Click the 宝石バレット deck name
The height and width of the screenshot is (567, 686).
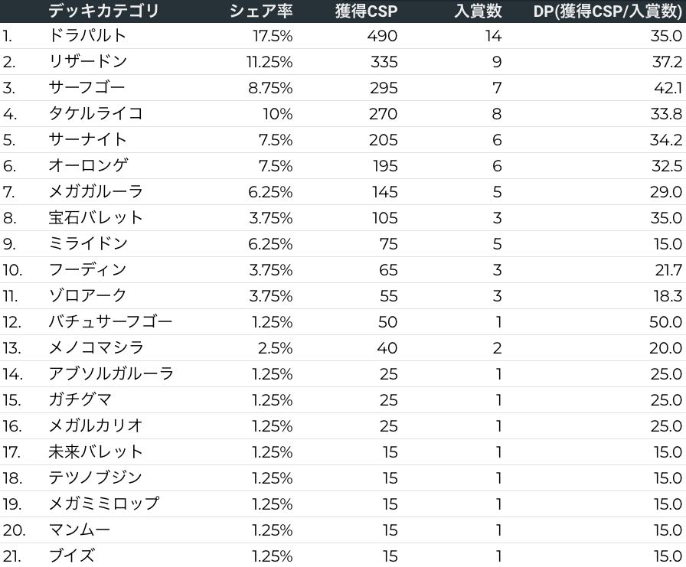click(96, 218)
